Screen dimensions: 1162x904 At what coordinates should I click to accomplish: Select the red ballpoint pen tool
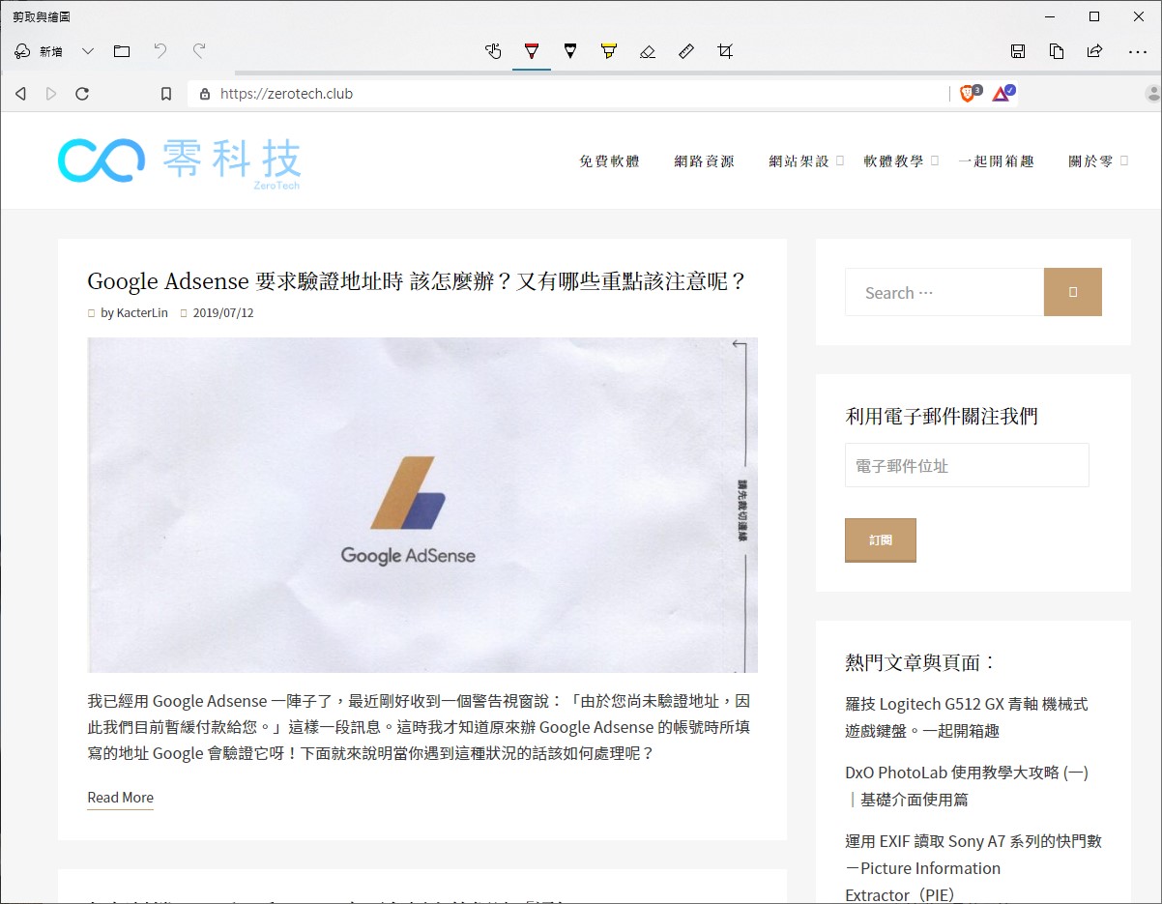(532, 51)
